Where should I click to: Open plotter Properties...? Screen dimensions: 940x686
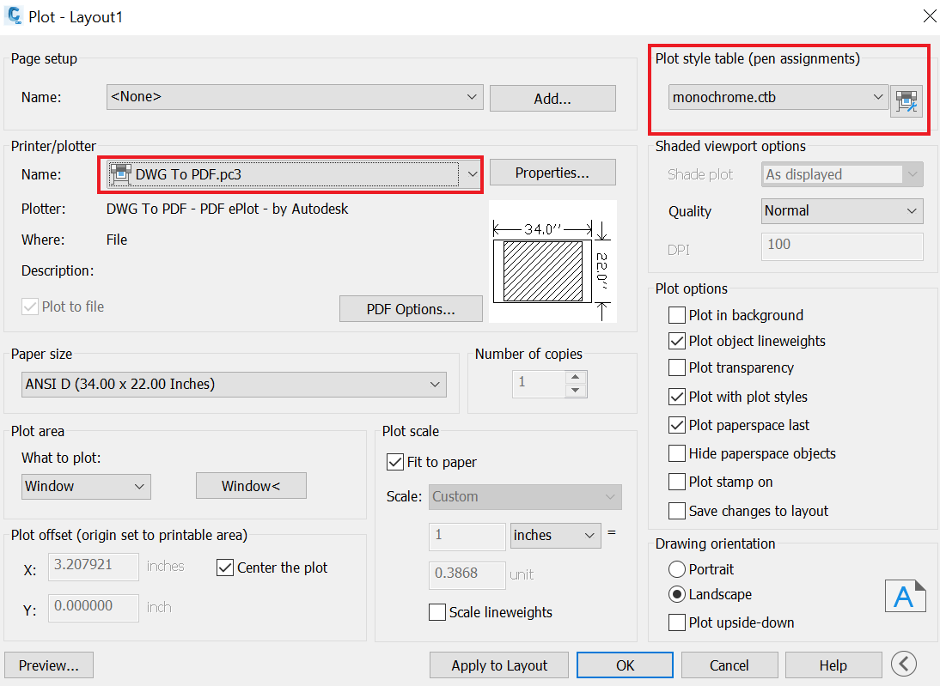pos(552,173)
